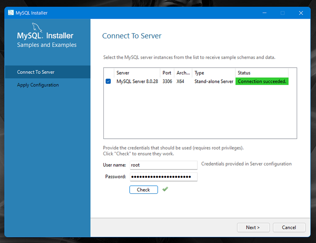The height and width of the screenshot is (243, 316).
Task: Click the Check button
Action: tap(143, 190)
